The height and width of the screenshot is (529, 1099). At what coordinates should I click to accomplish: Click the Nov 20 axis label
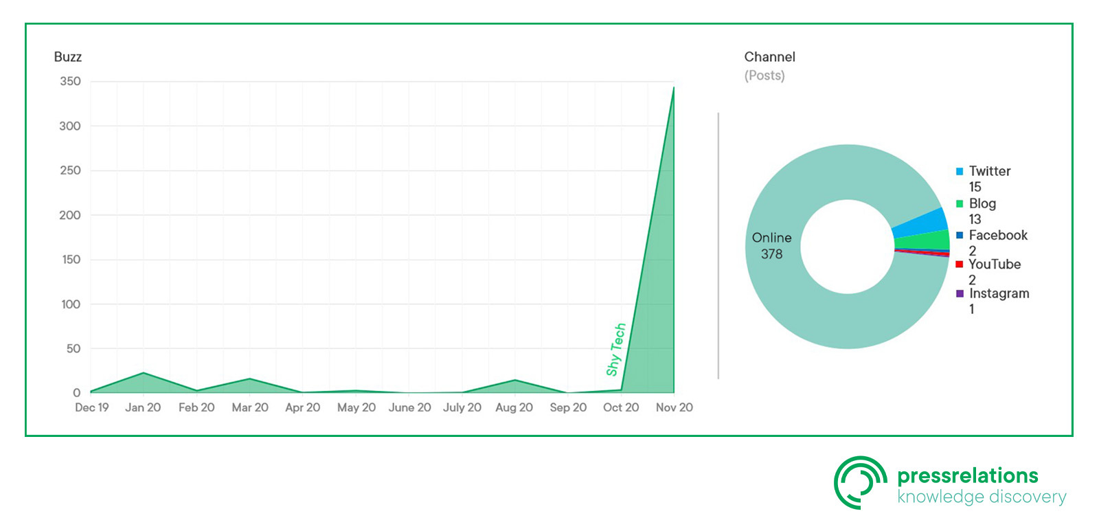675,407
